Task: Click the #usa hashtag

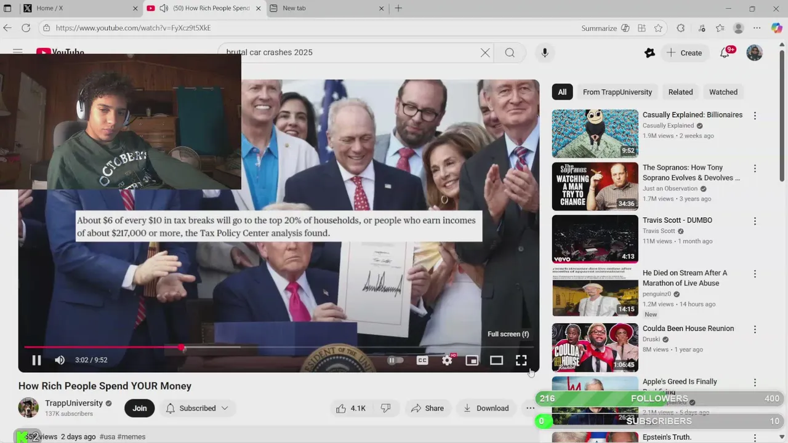Action: 107,437
